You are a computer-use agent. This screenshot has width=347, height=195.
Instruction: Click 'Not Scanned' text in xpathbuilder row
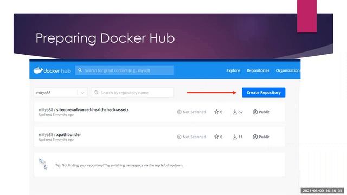point(194,137)
